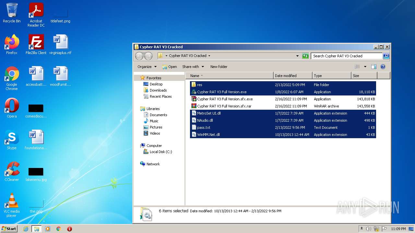Open Chrome from the taskbar
This screenshot has width=415, height=233.
59,229
